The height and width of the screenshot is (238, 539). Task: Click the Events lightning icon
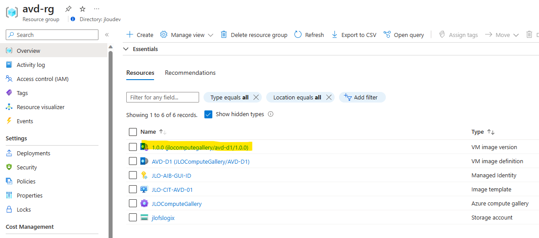coord(9,121)
